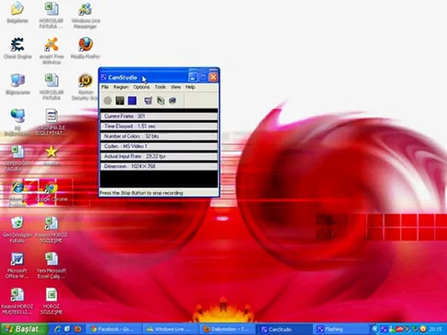Click the grayed Record button in CamStudio
Image resolution: width=447 pixels, height=335 pixels.
click(108, 100)
